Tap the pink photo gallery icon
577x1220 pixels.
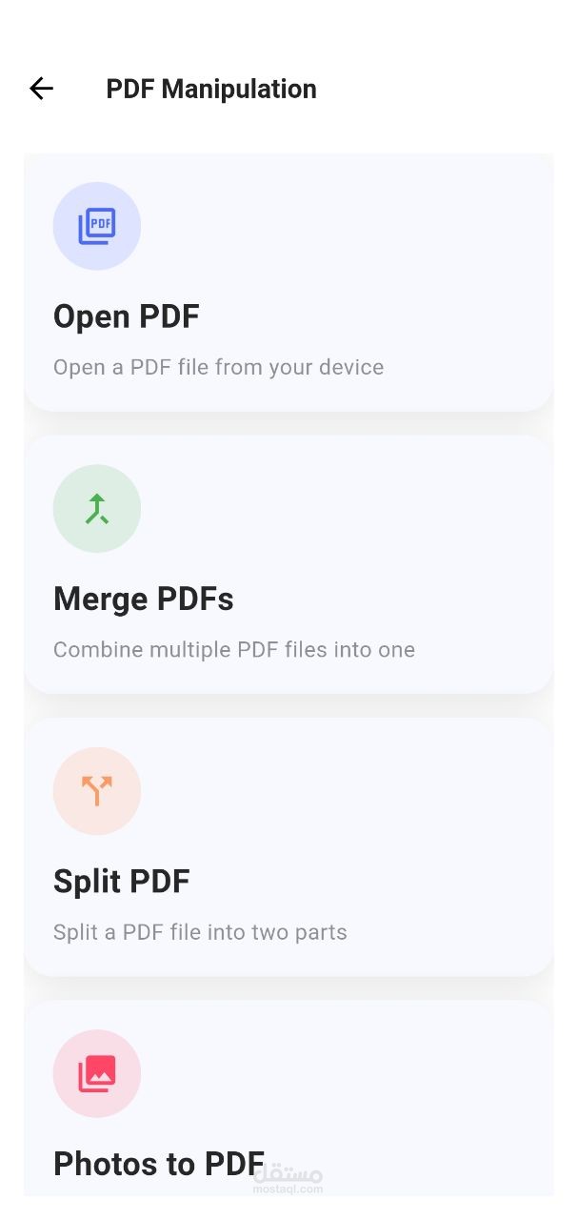(x=96, y=1073)
